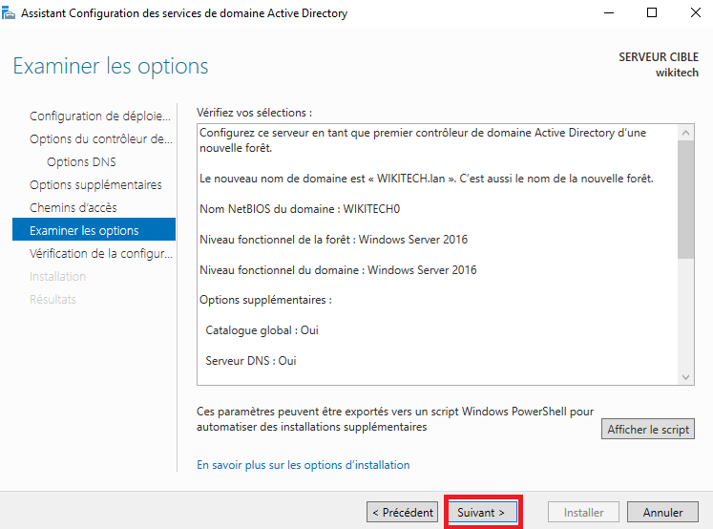The width and height of the screenshot is (713, 529).
Task: Open the En savoir plus installation options link
Action: (303, 465)
